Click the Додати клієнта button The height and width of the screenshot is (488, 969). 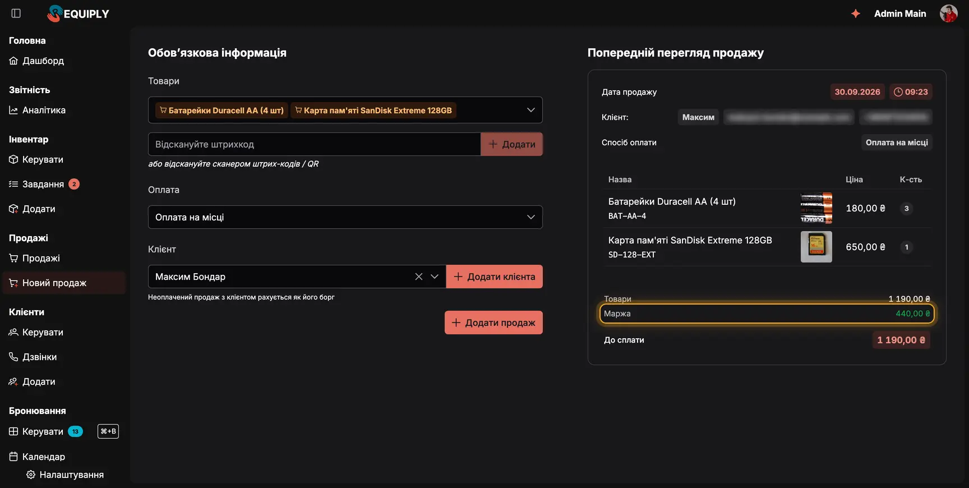[494, 277]
